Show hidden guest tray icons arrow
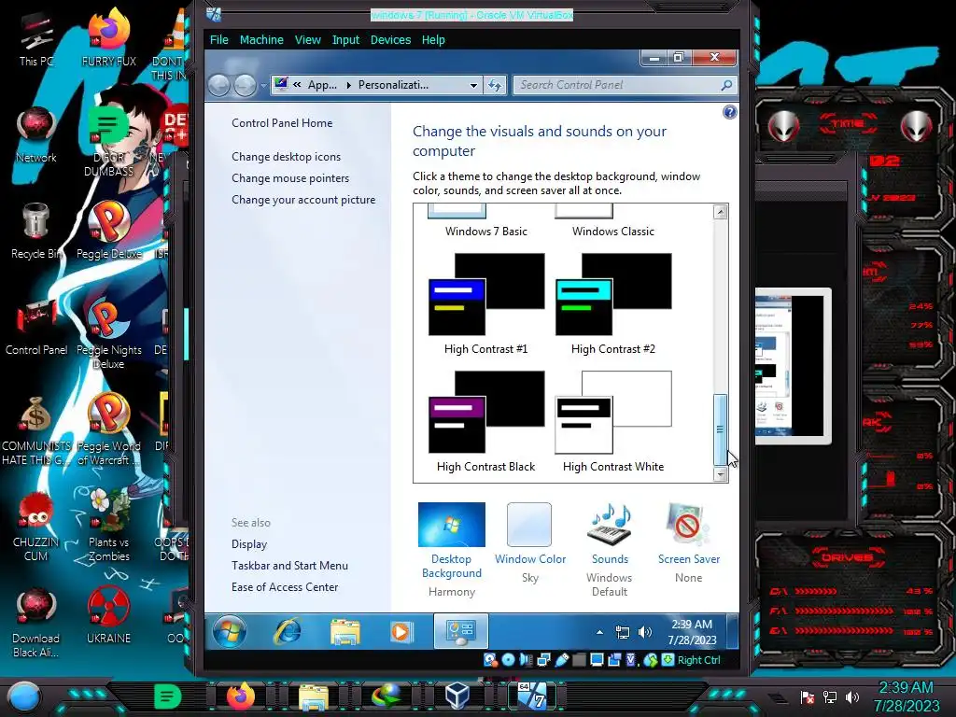The image size is (956, 717). coord(600,632)
